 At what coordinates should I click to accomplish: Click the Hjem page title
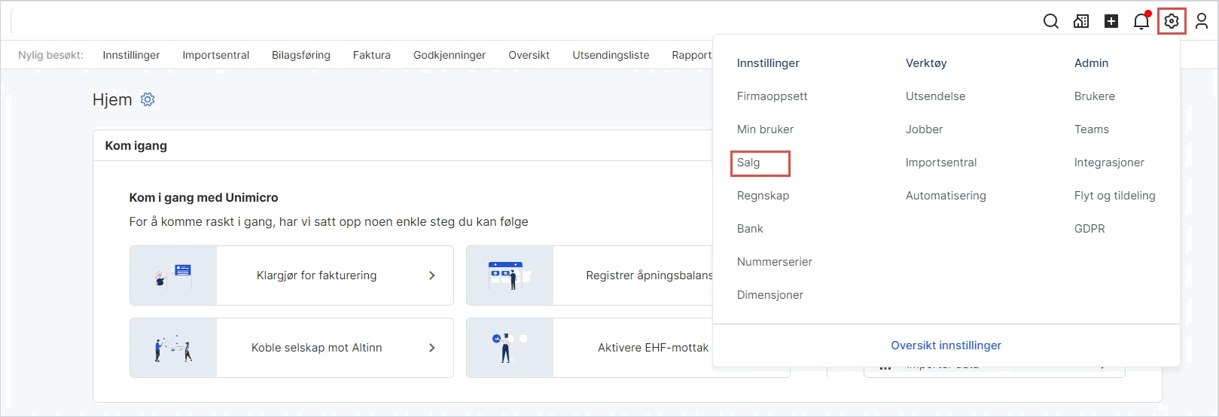click(x=112, y=99)
